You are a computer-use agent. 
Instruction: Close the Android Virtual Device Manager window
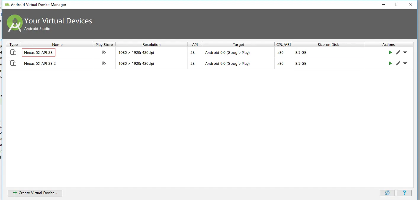coord(410,4)
